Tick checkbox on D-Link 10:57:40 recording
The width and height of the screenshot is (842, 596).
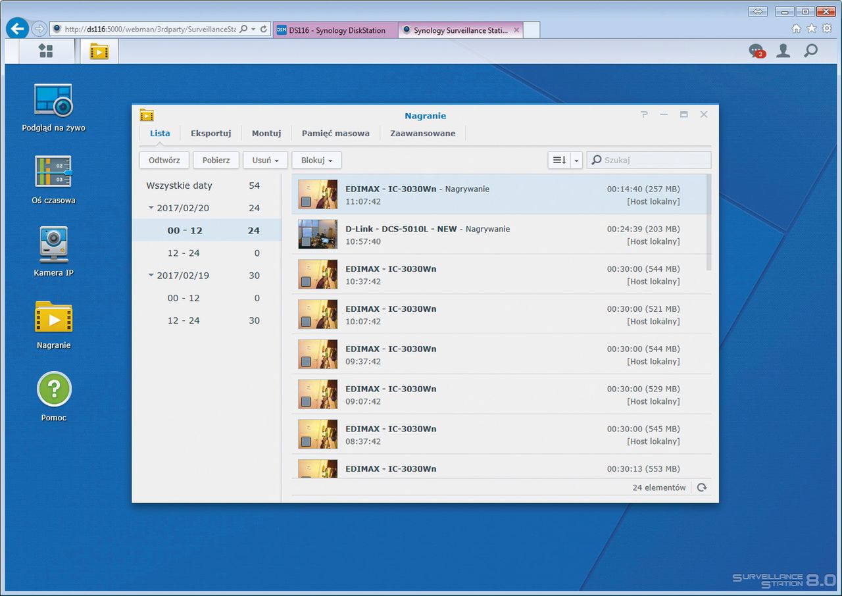(306, 241)
